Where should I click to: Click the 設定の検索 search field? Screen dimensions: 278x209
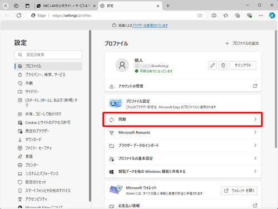[48, 55]
